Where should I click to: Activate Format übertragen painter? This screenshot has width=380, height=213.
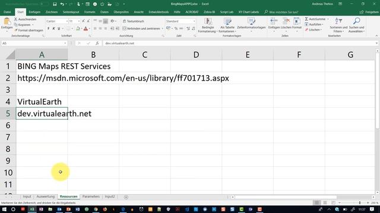[28, 30]
